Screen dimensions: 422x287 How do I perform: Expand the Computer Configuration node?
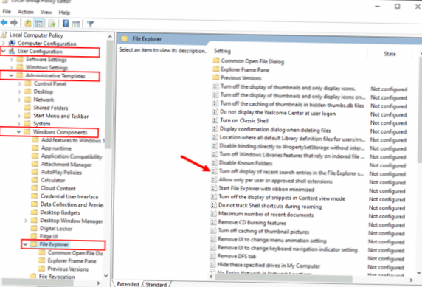point(4,43)
